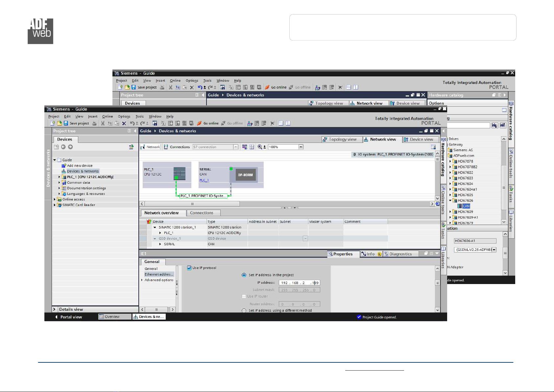The image size is (554, 392).
Task: Click the Show addresses icon in network toolbar
Action: 245,147
